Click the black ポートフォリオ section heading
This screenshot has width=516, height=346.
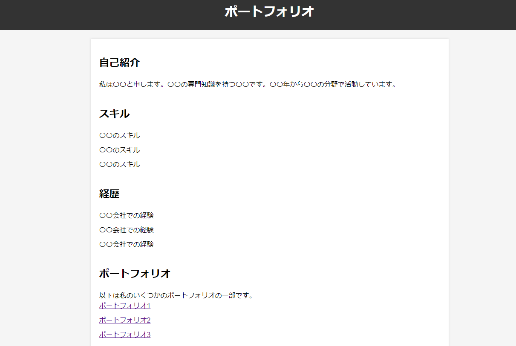point(135,273)
